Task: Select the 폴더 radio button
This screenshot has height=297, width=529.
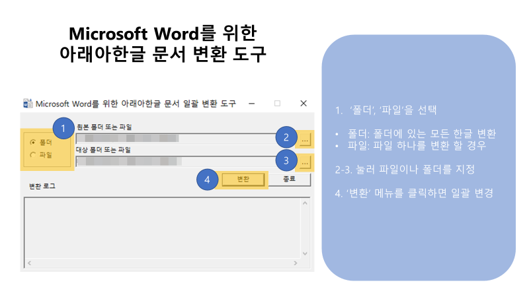Action: coord(33,143)
